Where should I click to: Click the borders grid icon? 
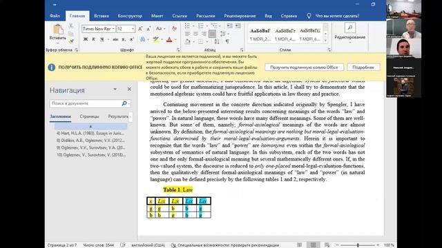pos(200,42)
